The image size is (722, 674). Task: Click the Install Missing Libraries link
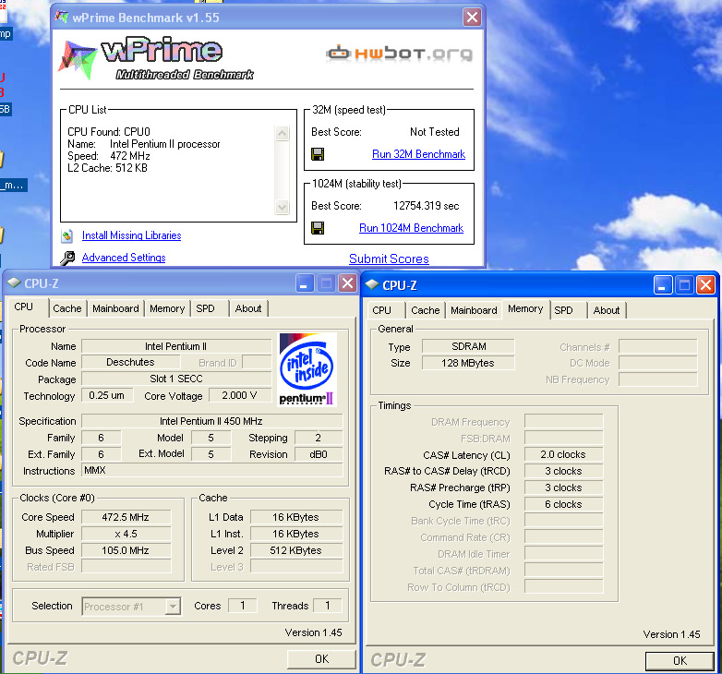click(x=131, y=235)
